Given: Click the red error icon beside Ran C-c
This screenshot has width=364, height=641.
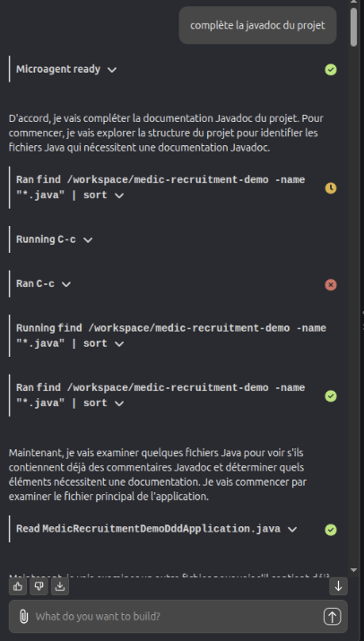Looking at the screenshot, I should click(x=331, y=284).
